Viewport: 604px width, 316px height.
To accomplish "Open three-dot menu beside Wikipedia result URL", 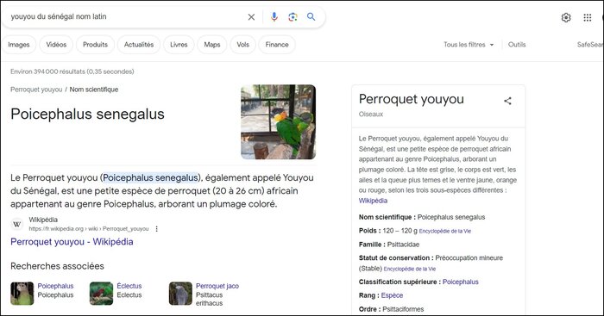I will tap(156, 229).
